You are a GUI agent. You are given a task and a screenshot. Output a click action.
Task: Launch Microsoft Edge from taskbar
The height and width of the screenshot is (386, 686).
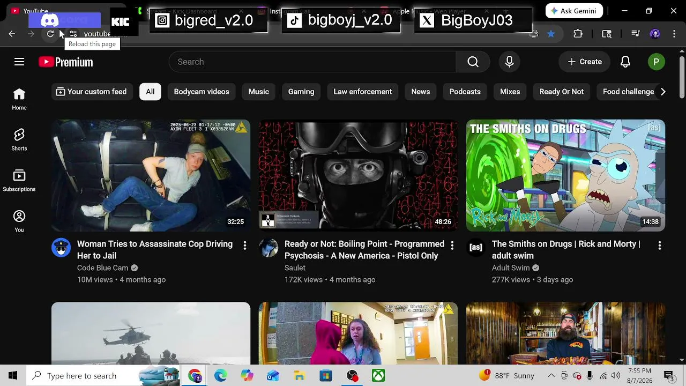pyautogui.click(x=221, y=376)
